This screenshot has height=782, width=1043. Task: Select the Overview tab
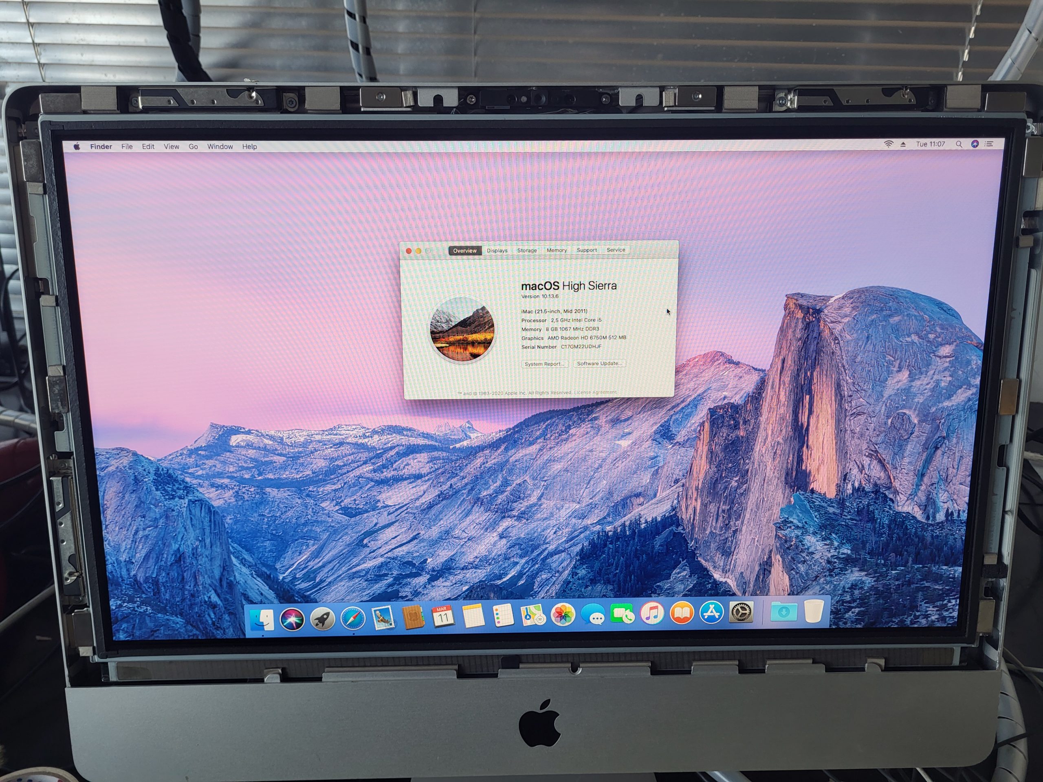[x=465, y=251]
